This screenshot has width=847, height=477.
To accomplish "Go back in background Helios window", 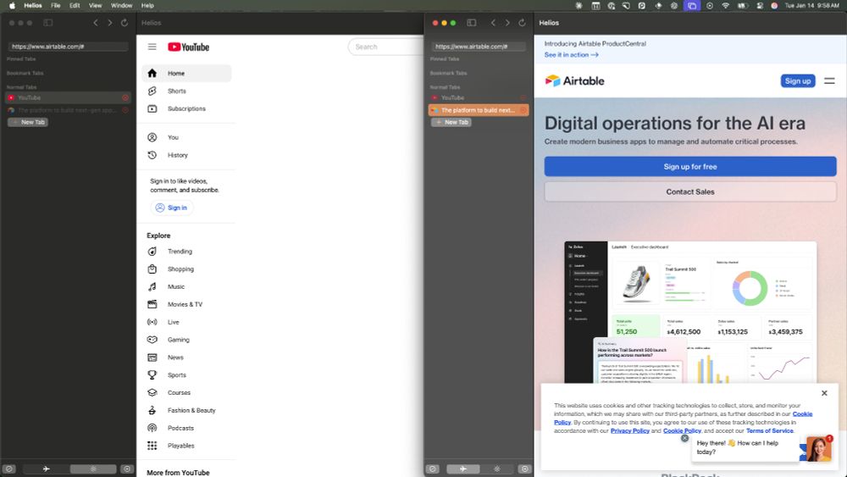I will tap(95, 23).
